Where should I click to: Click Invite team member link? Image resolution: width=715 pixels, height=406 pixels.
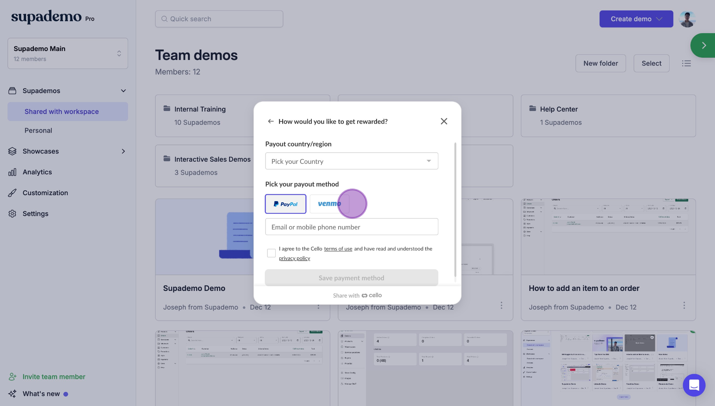point(54,377)
